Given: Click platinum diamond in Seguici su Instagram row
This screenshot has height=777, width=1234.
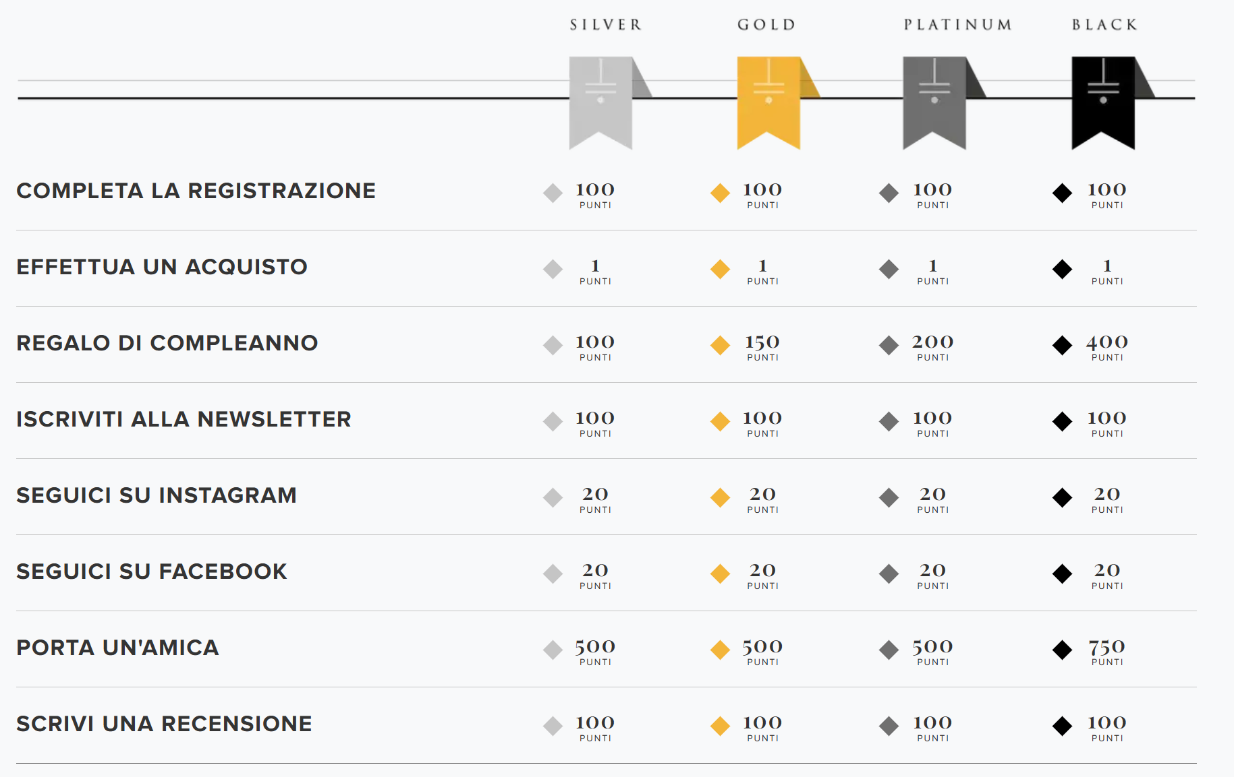Looking at the screenshot, I should click(x=889, y=497).
